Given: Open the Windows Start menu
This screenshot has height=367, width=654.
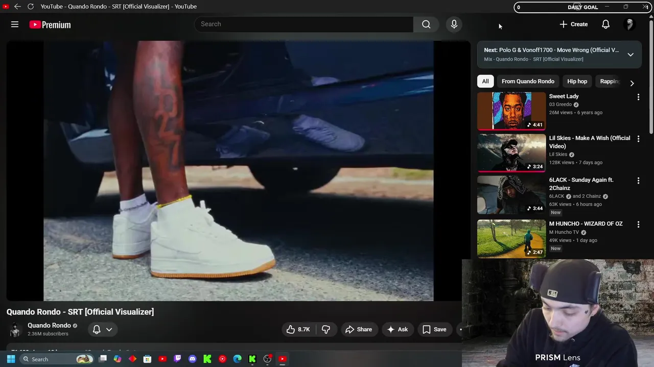Looking at the screenshot, I should [11, 359].
